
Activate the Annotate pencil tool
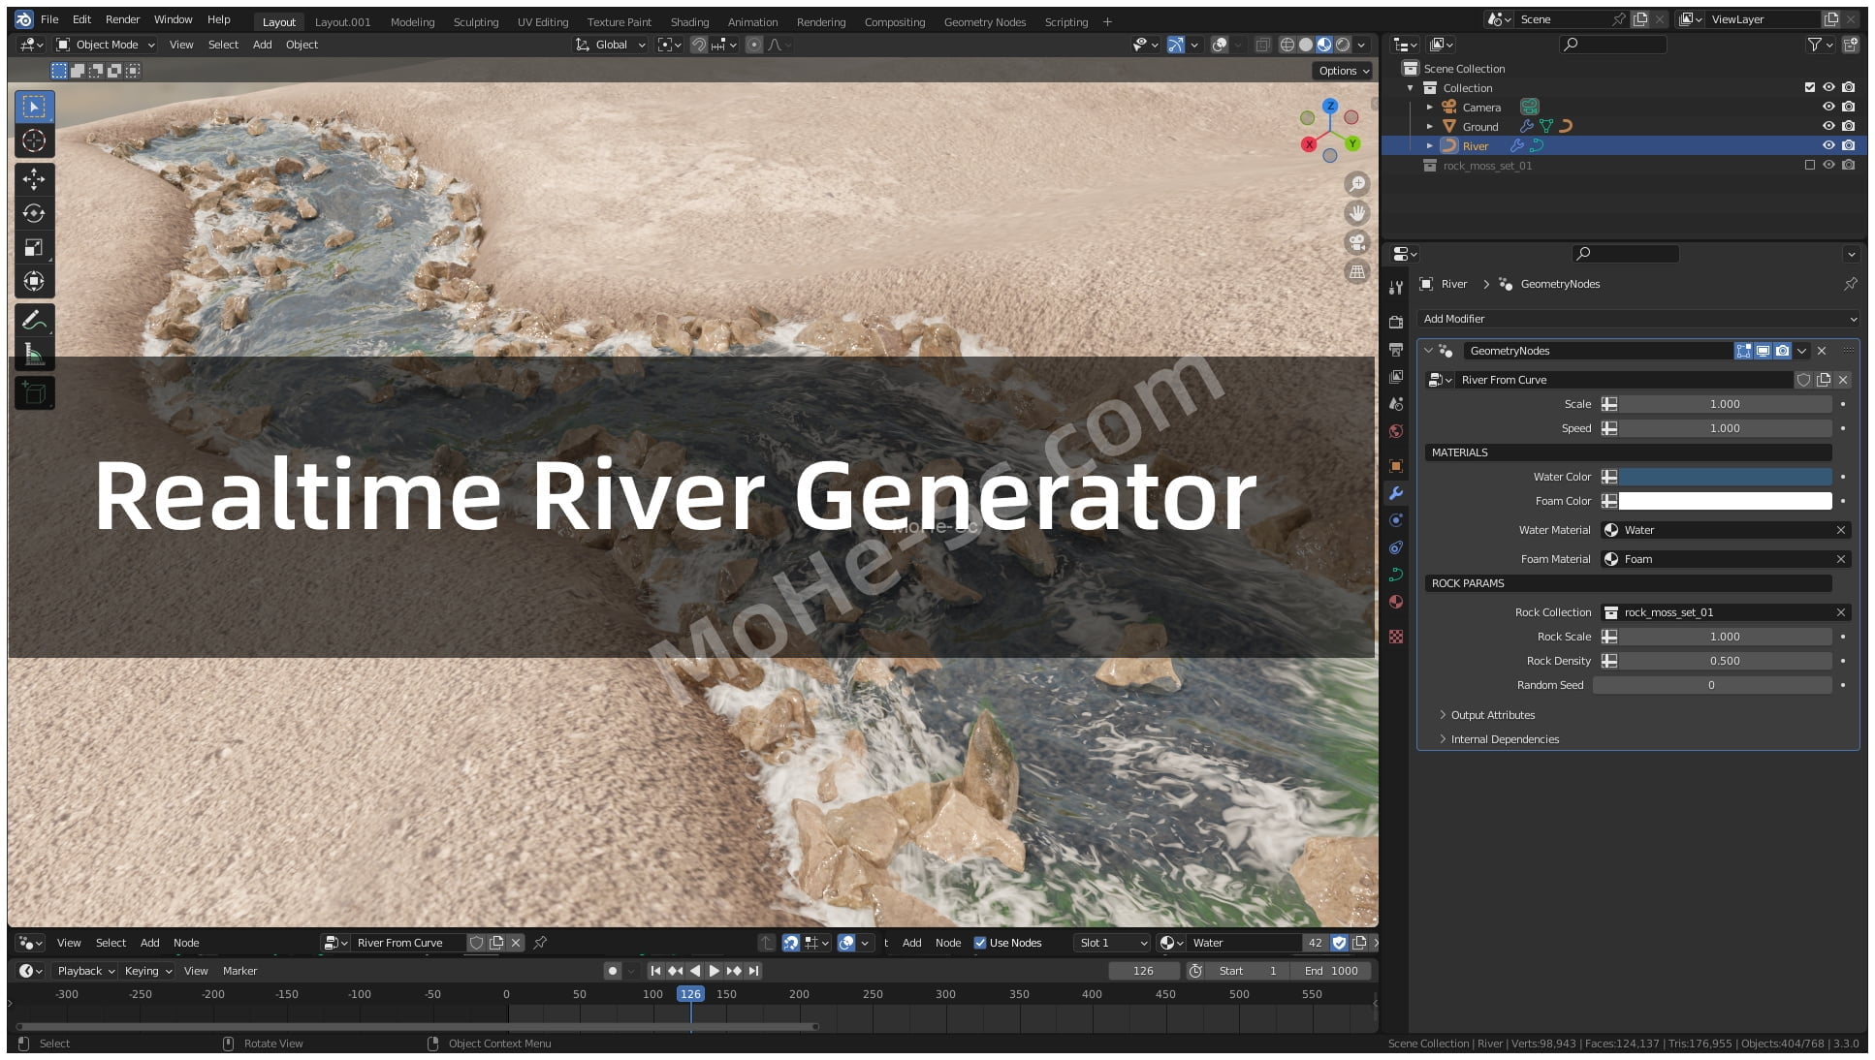(34, 320)
